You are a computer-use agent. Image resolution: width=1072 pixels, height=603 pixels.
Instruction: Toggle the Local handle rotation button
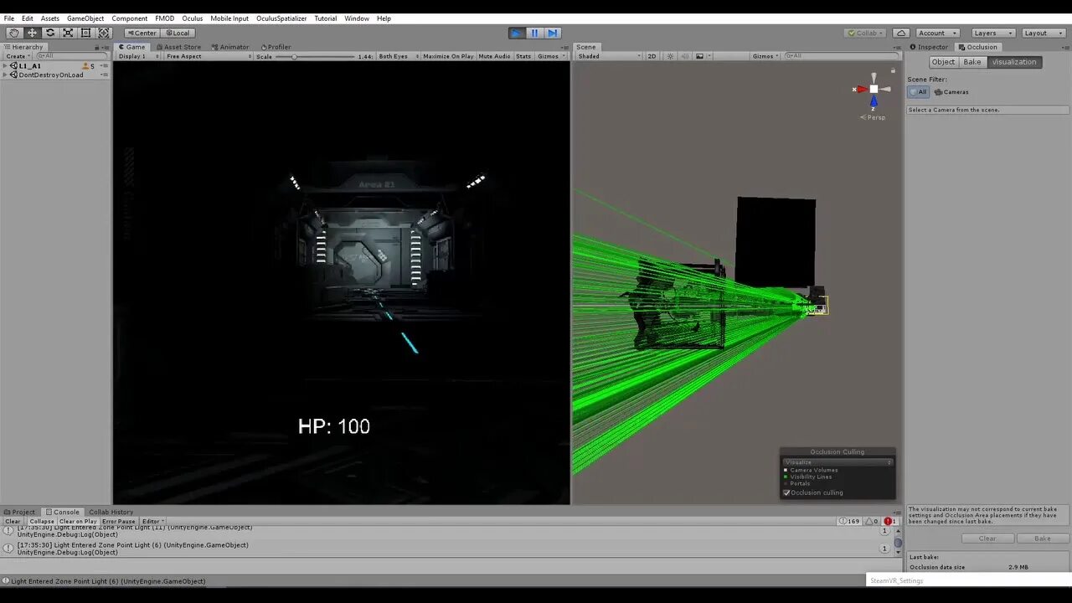tap(177, 33)
